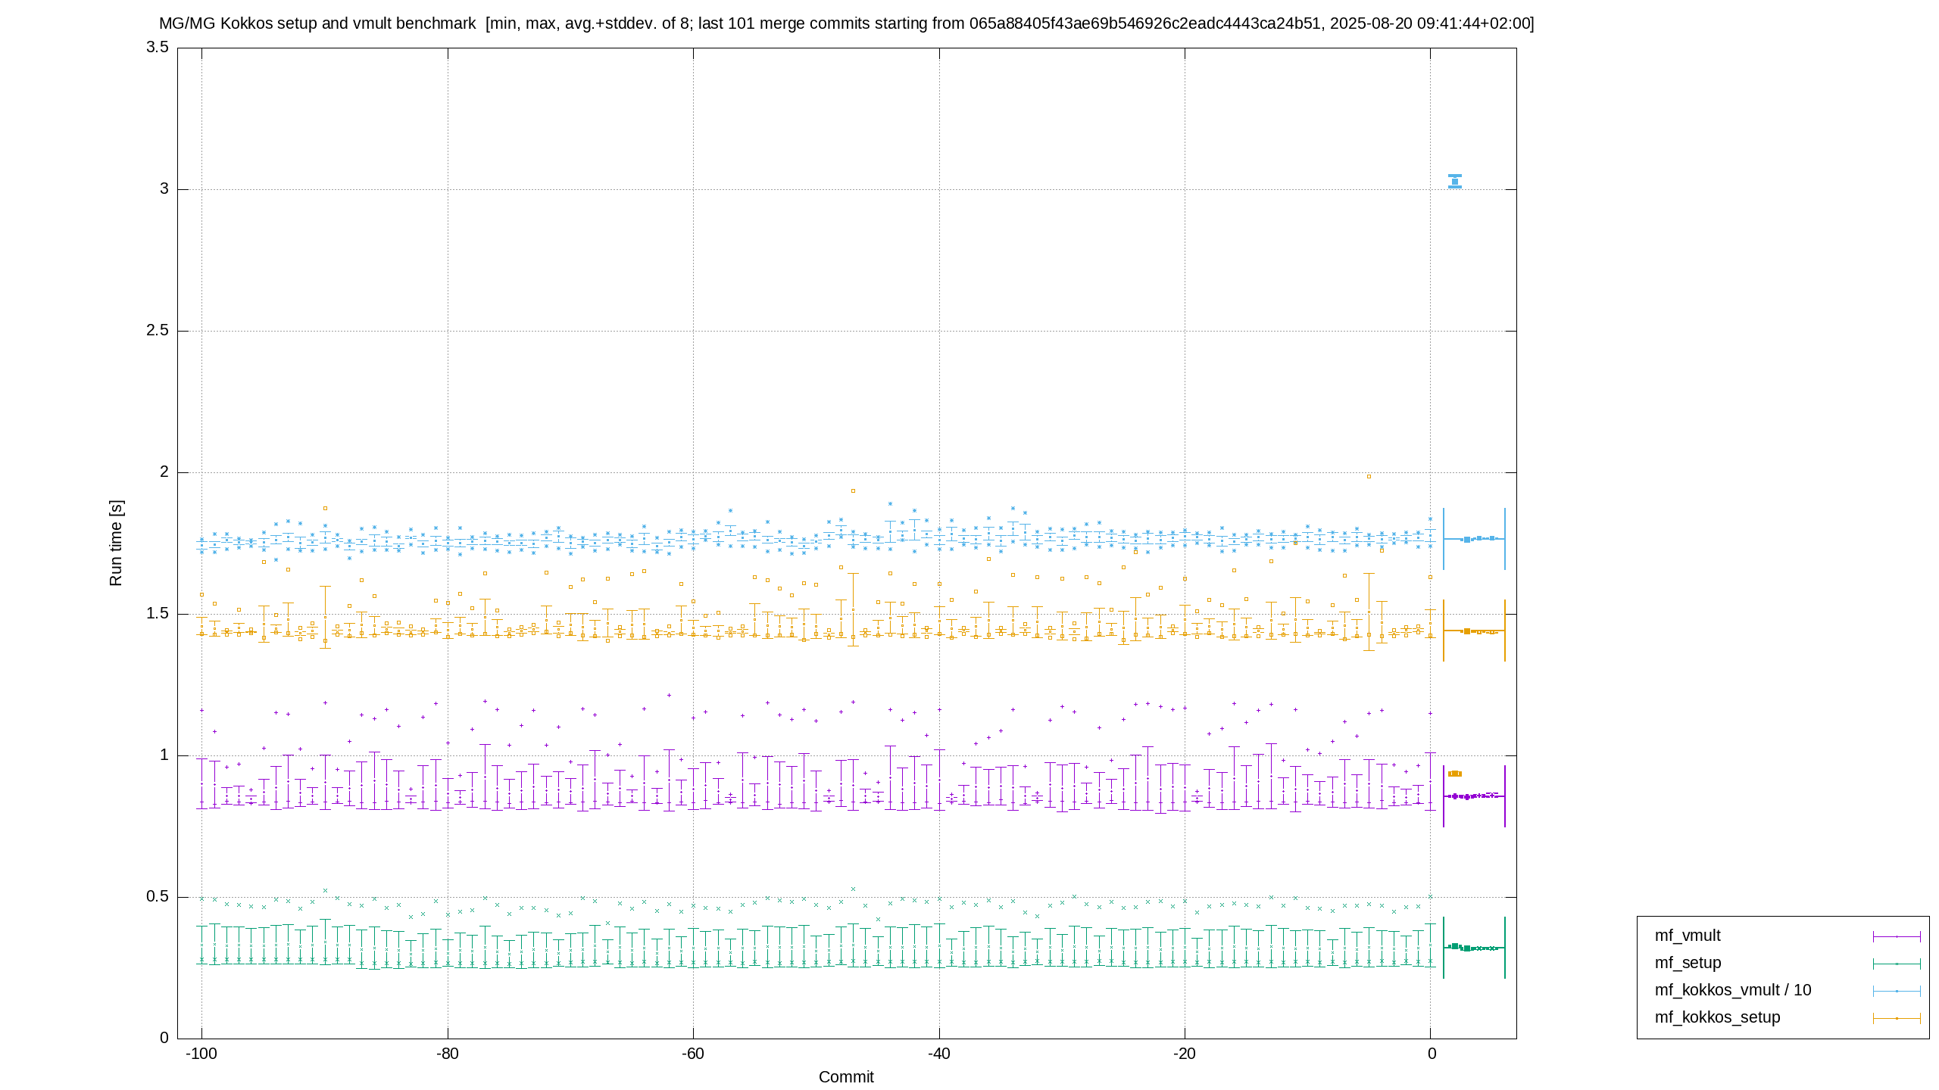Click the blue mf_kokkos_vmult legend line sample
This screenshot has height=1090, width=1939.
click(x=1897, y=991)
